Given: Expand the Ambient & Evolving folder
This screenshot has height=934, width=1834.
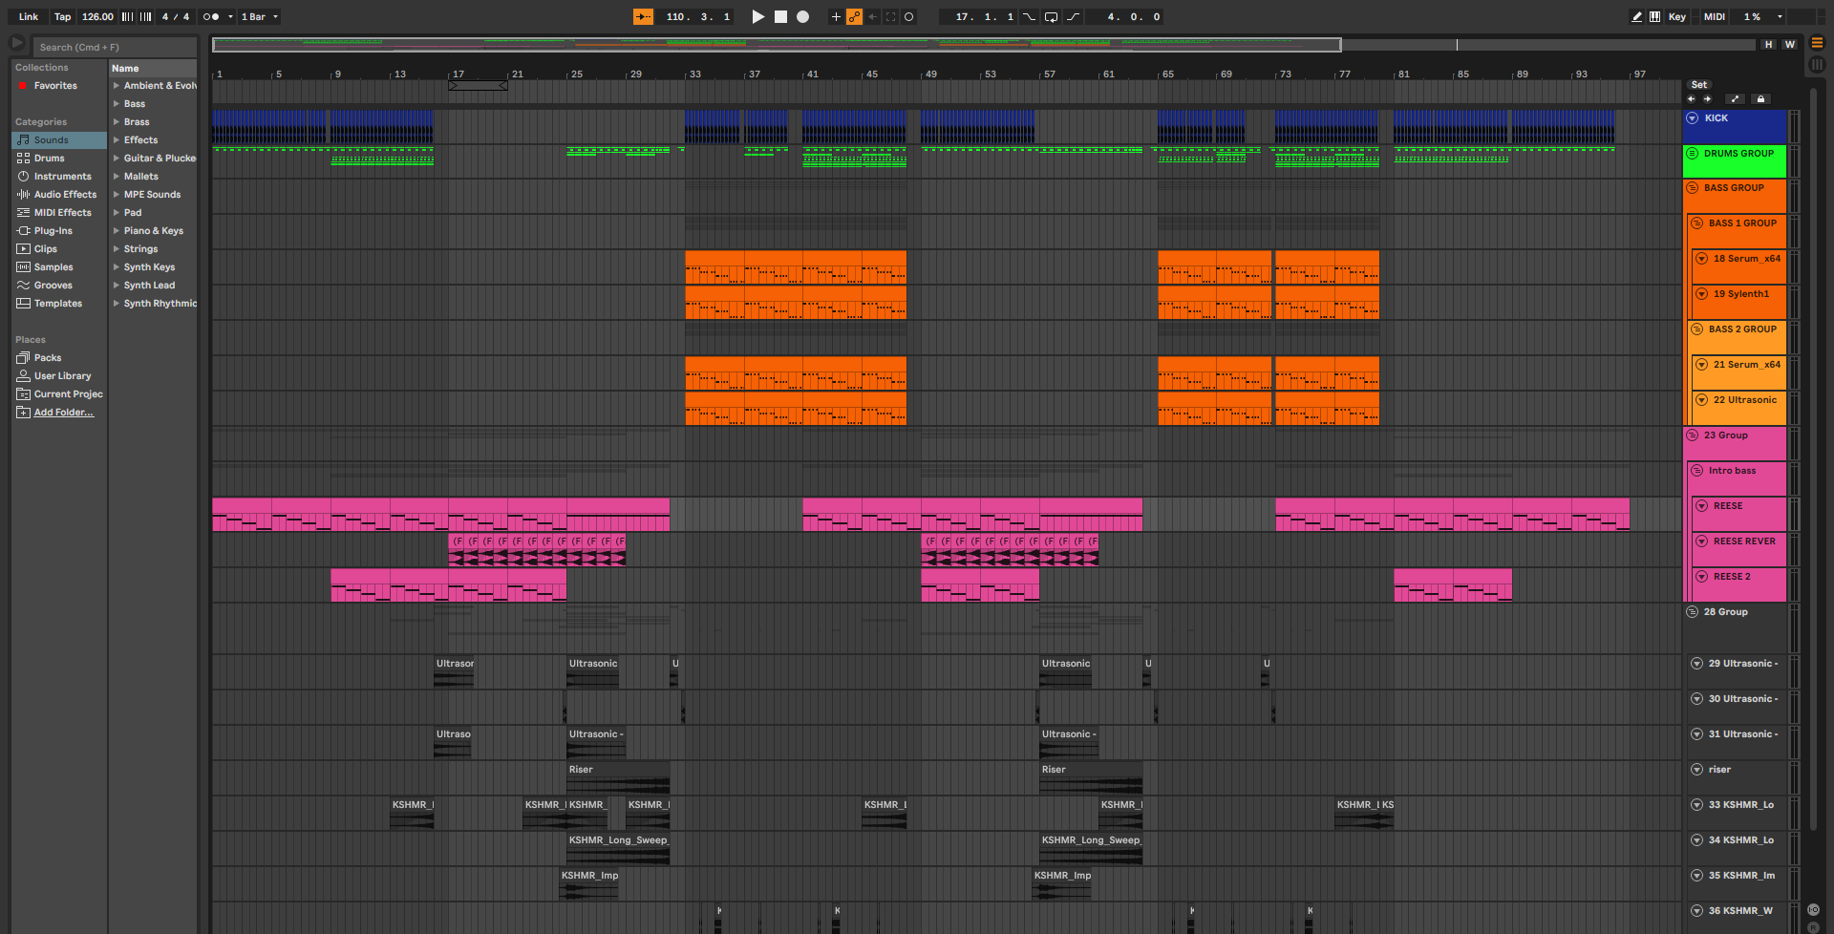Looking at the screenshot, I should click(117, 86).
